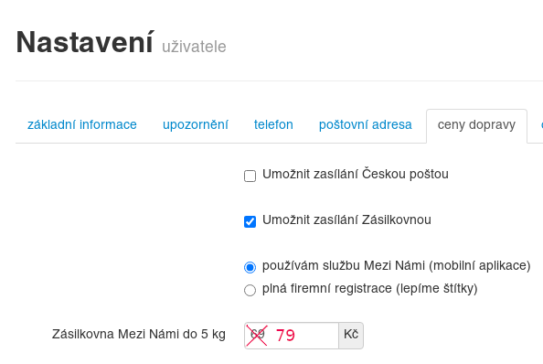The image size is (543, 364).
Task: Click the crossed-out 69 value
Action: [x=257, y=334]
